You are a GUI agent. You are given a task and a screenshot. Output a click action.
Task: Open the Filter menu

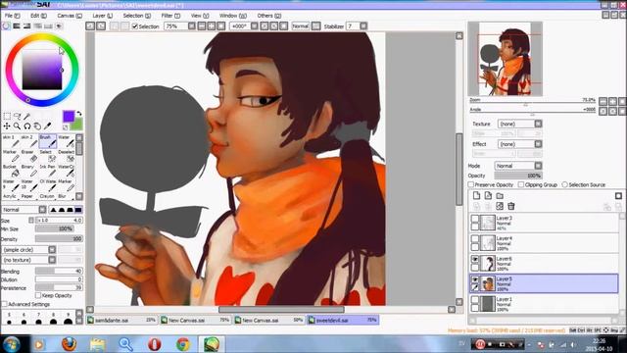(170, 16)
